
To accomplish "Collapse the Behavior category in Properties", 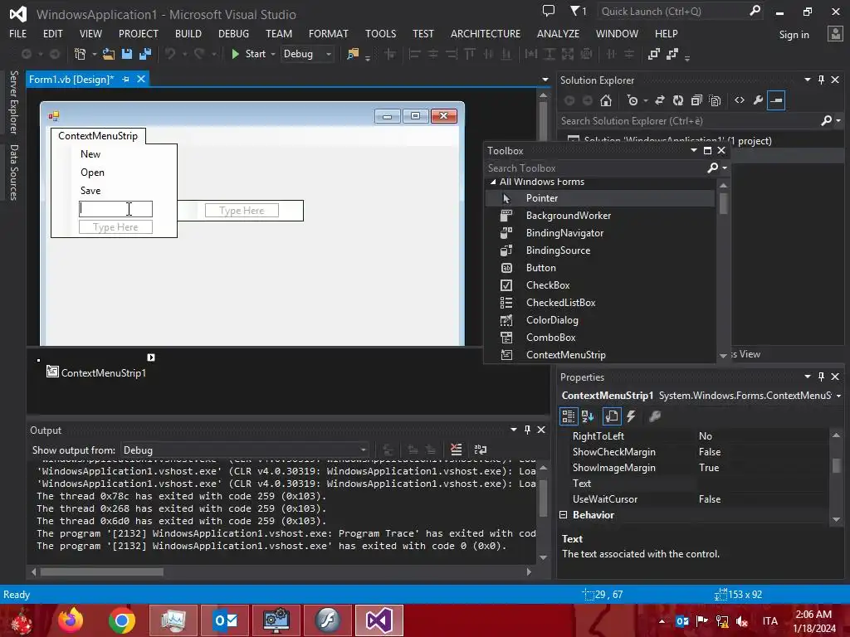I will [x=564, y=515].
